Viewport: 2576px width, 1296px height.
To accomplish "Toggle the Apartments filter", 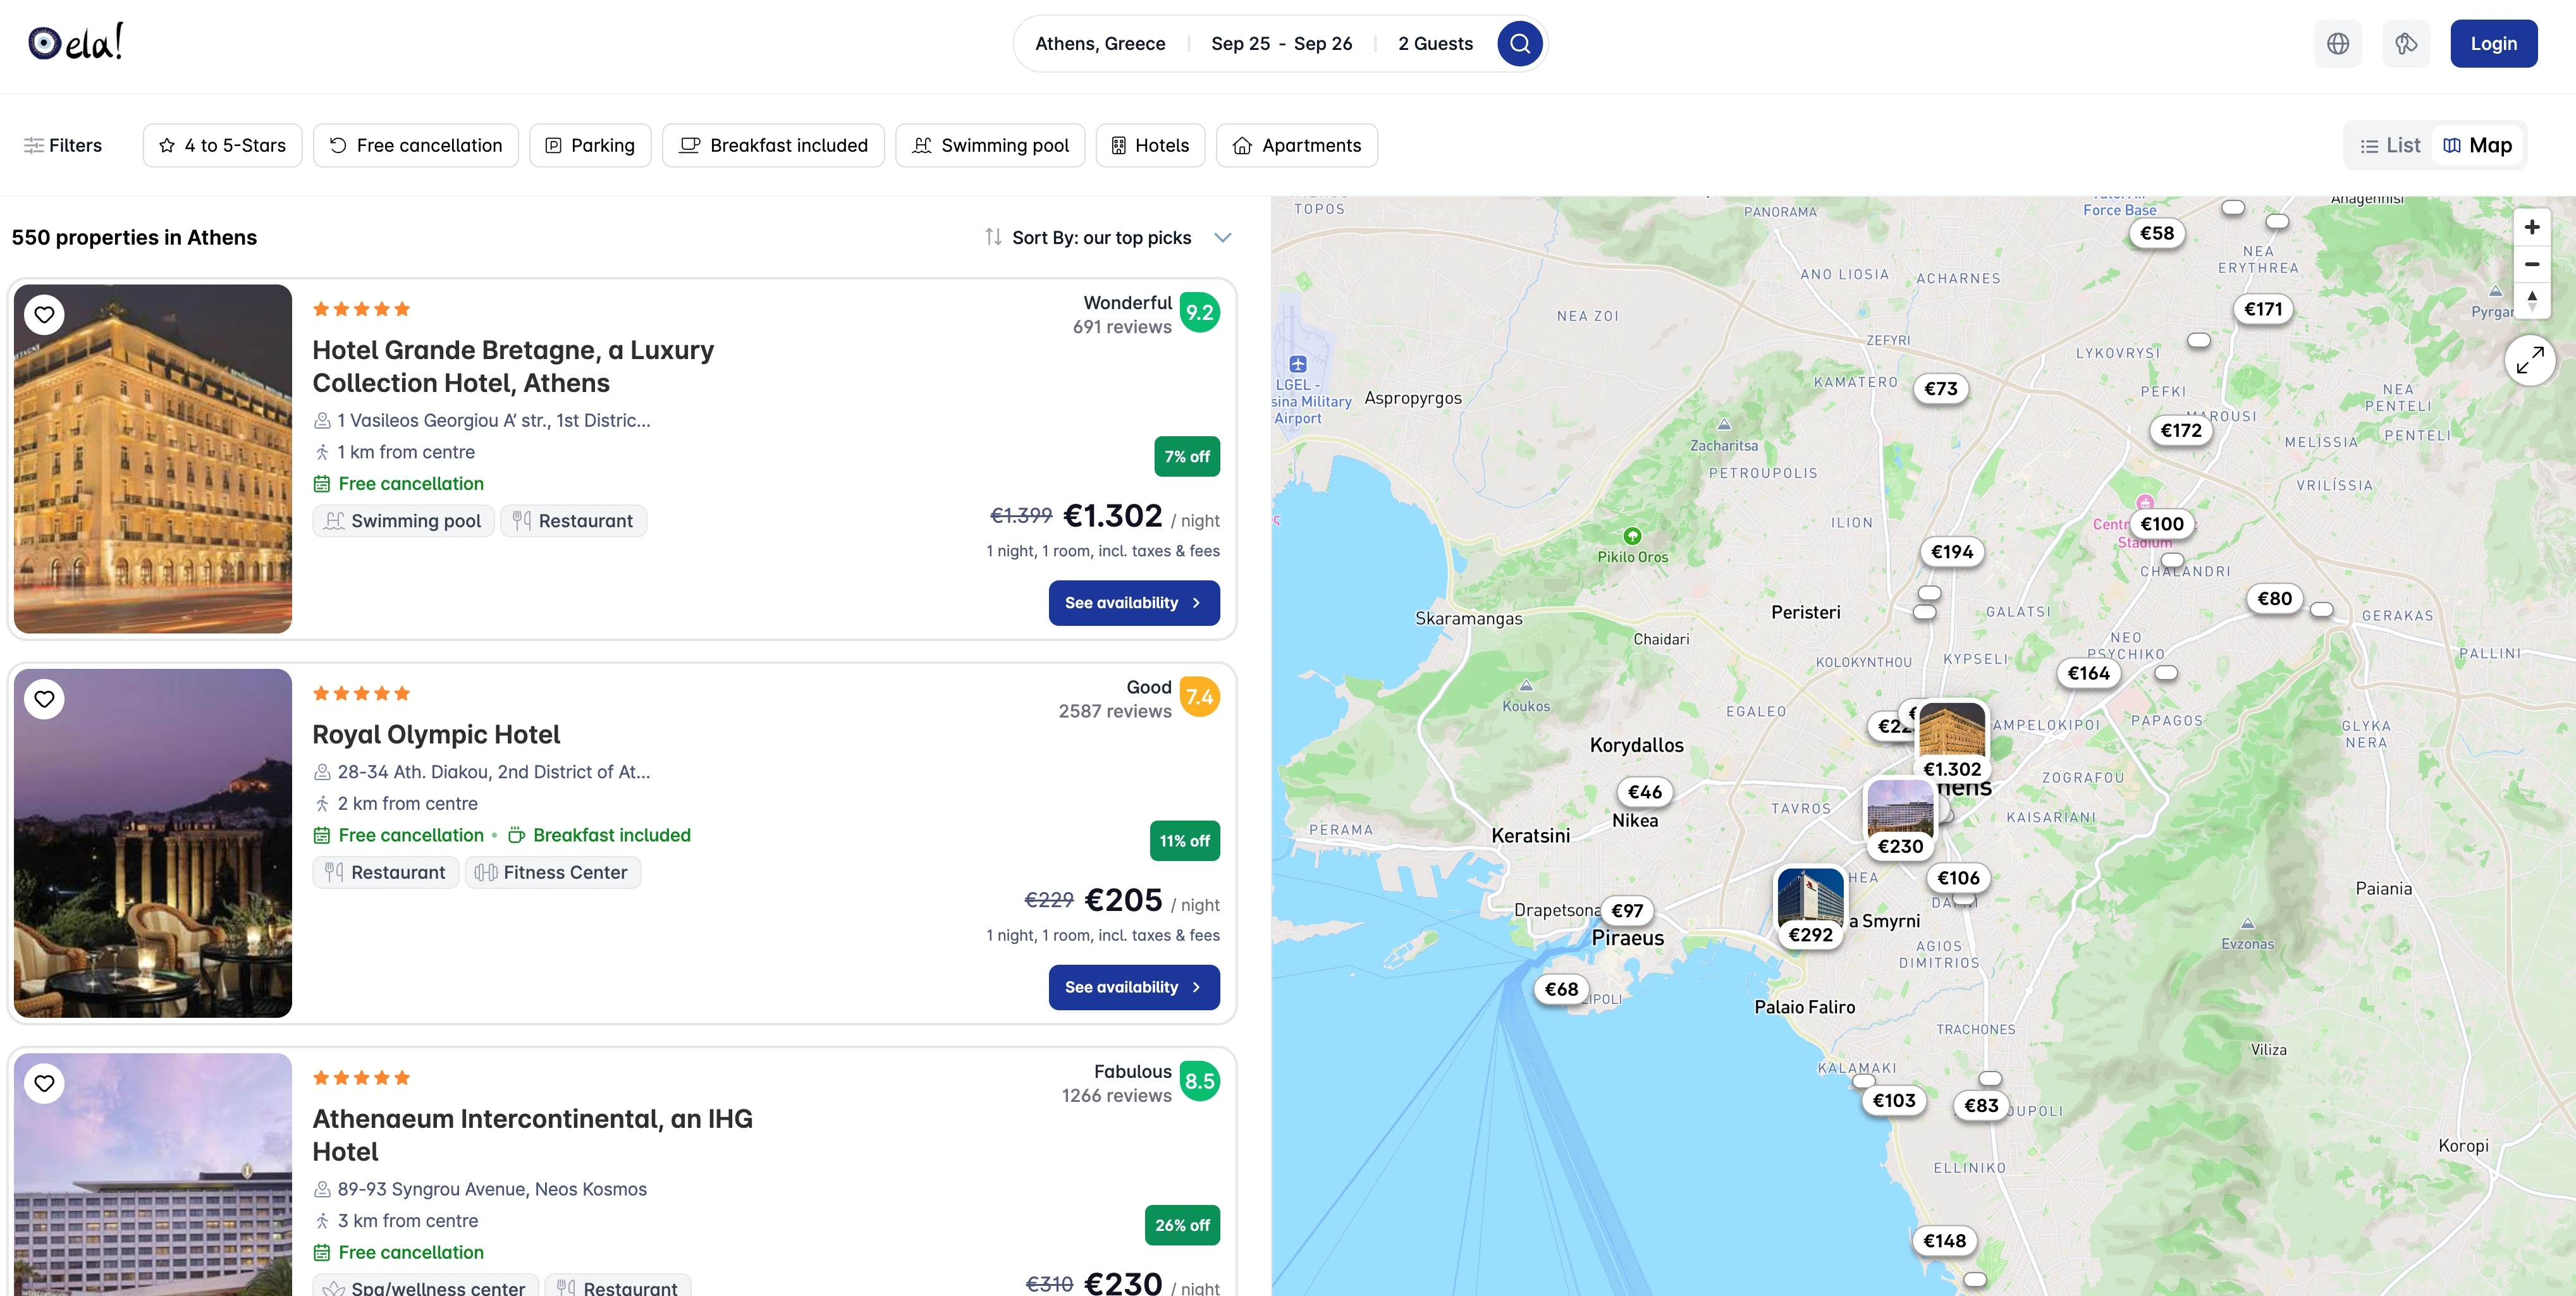I will point(1296,146).
